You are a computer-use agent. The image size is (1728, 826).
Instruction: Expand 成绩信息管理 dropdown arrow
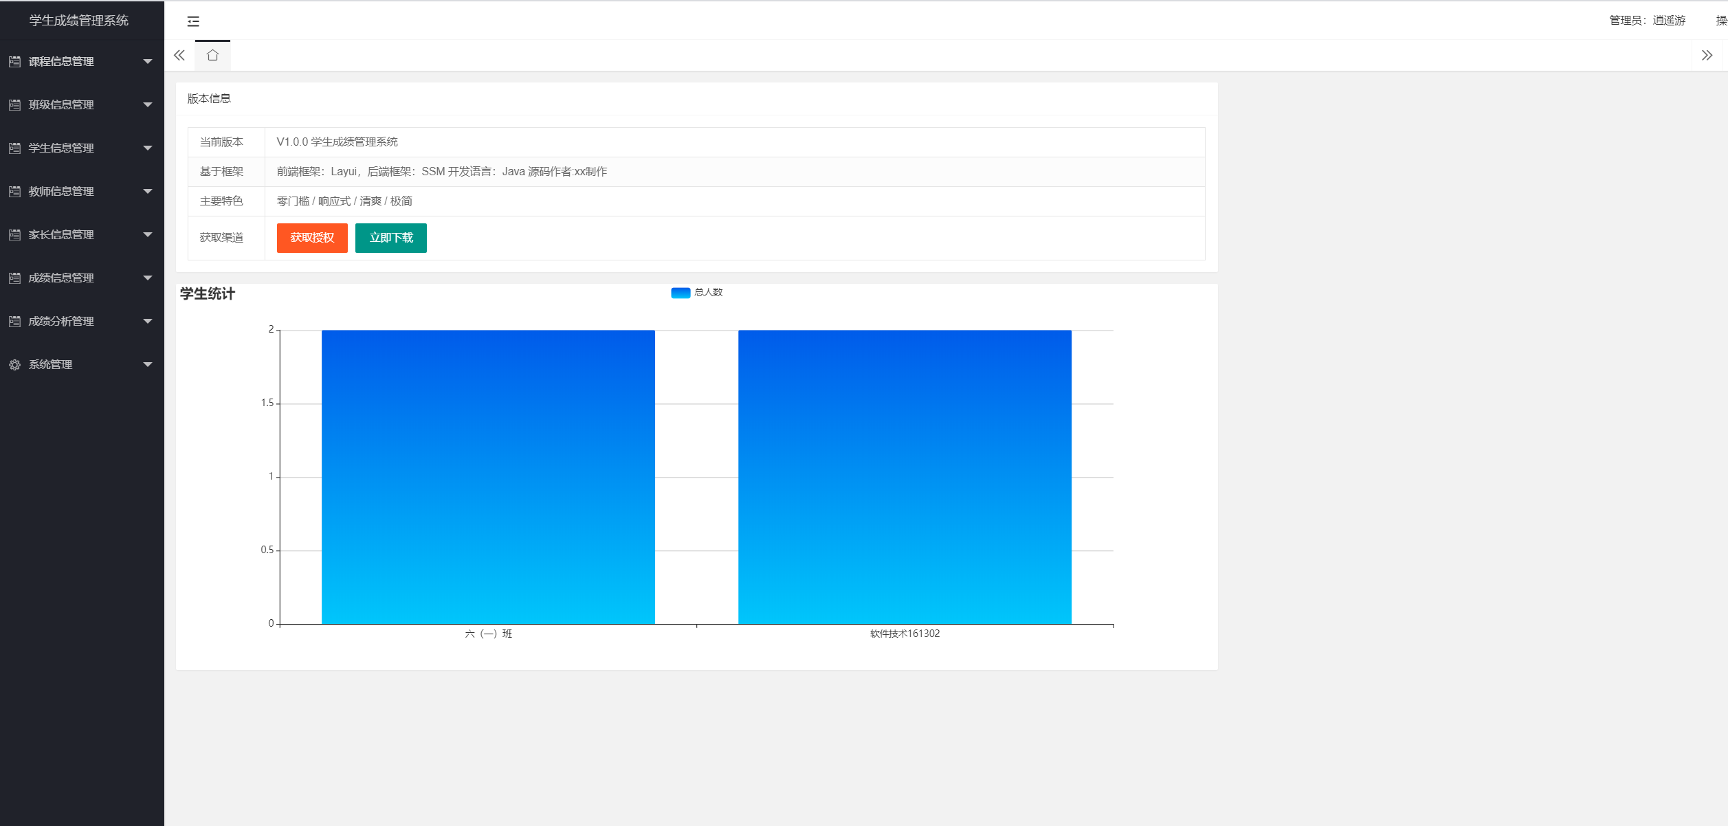pyautogui.click(x=147, y=278)
